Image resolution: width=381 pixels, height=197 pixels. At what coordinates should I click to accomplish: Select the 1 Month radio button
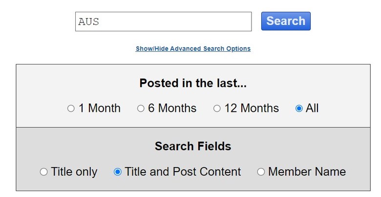(x=71, y=109)
